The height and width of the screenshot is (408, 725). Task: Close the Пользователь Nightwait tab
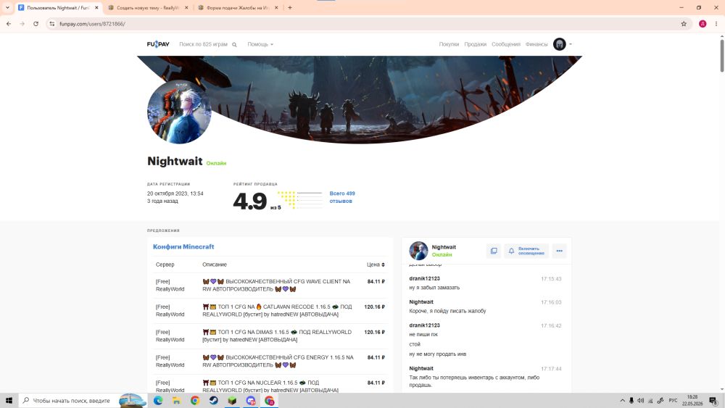pos(96,8)
